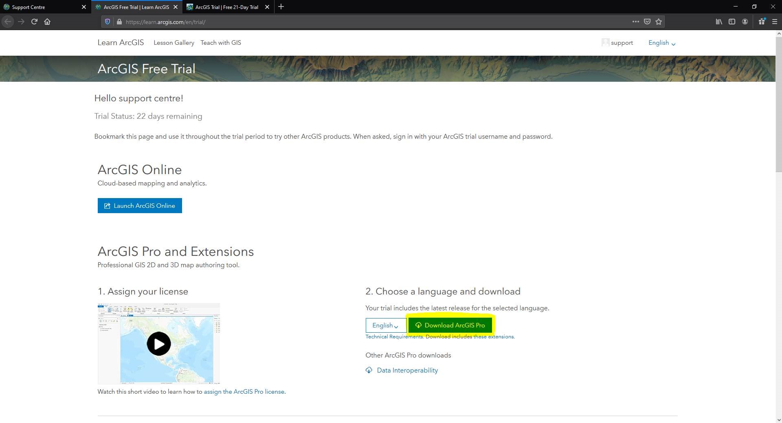Download Data Interoperability
The image size is (782, 423).
[x=407, y=370]
